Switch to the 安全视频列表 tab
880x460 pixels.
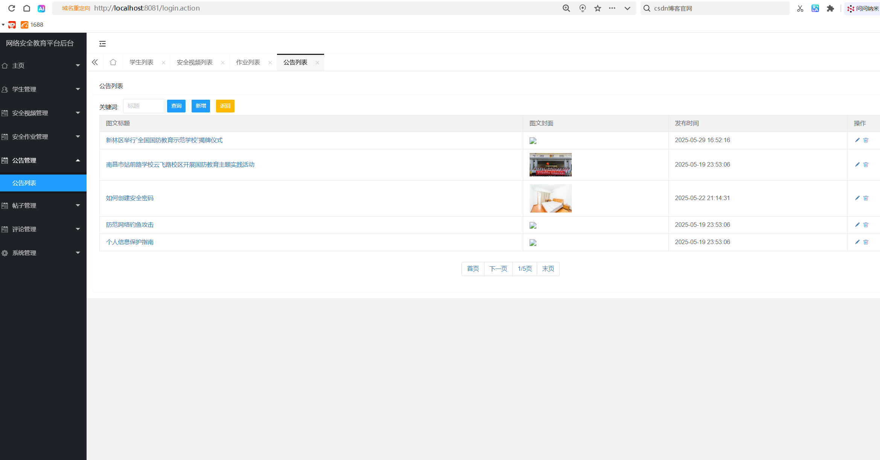coord(195,62)
